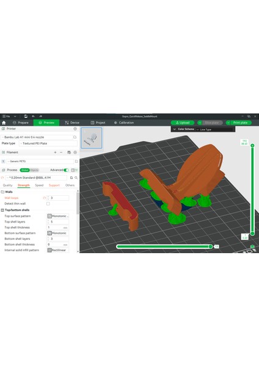Click the horizontal move progress slider handle
Image resolution: width=259 pixels, height=366 pixels.
[x=210, y=246]
